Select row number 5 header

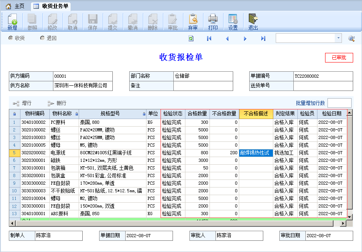point(14,153)
